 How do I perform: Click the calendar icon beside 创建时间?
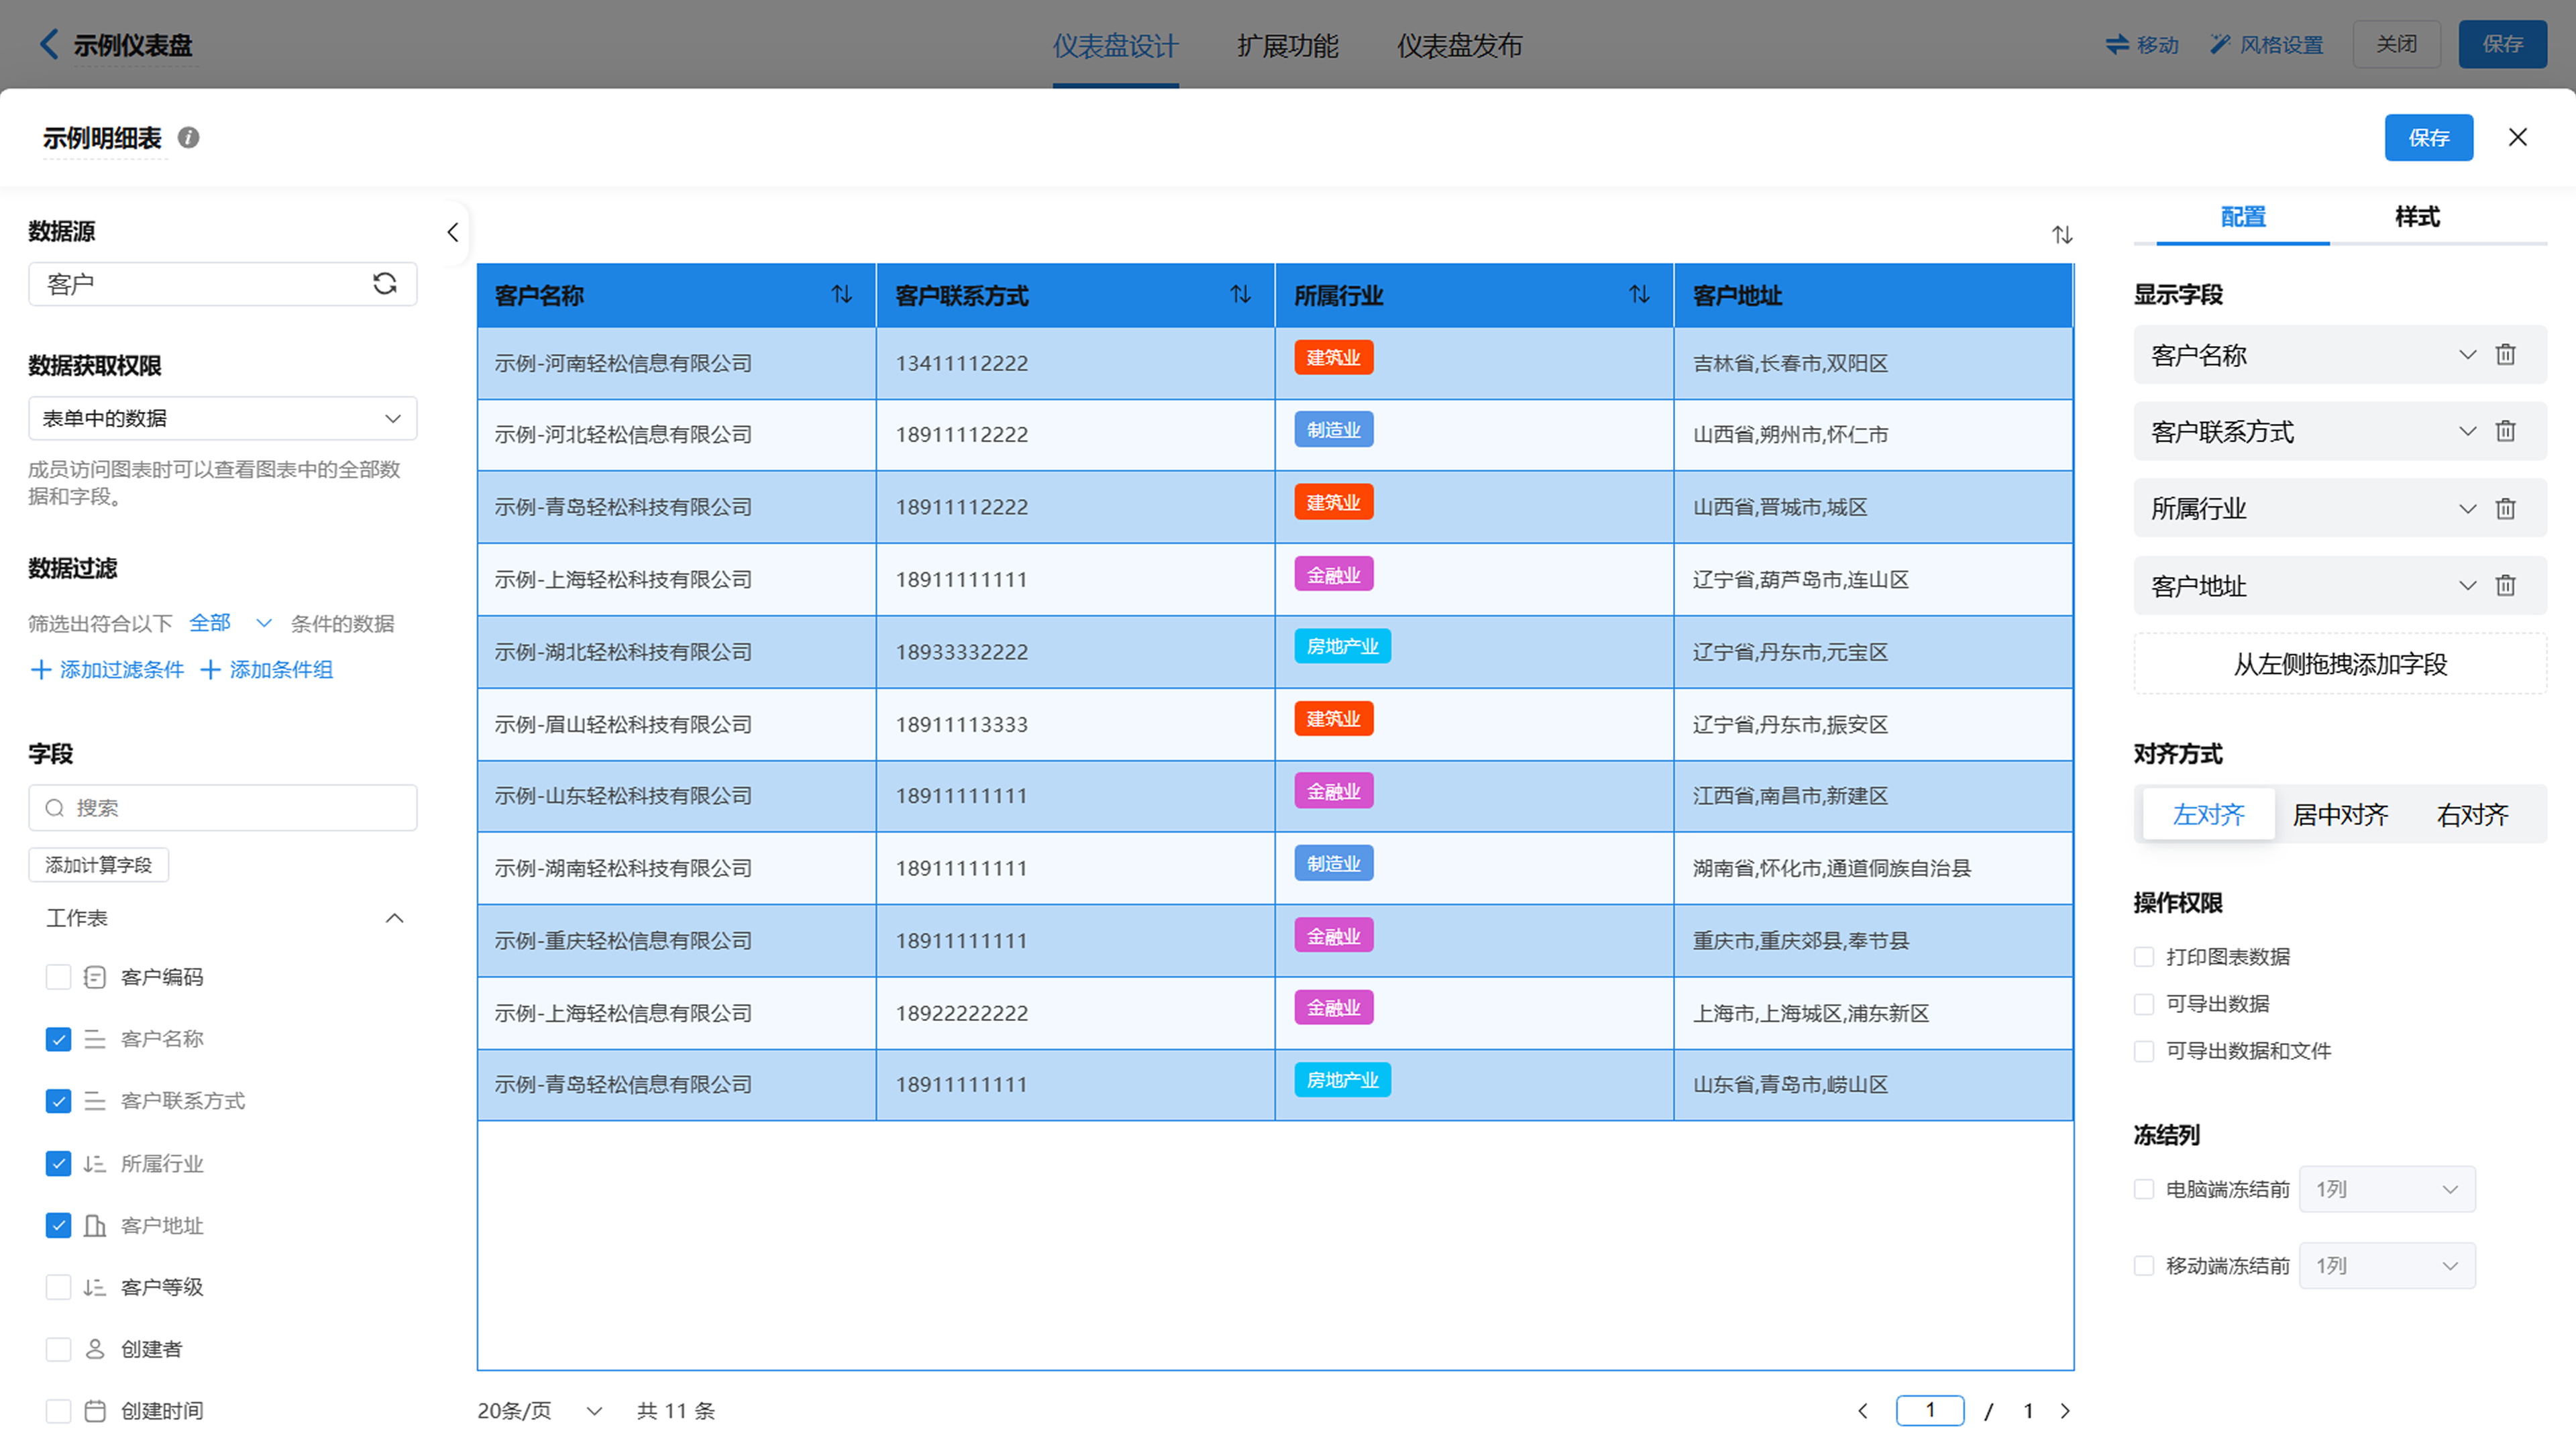(x=95, y=1411)
